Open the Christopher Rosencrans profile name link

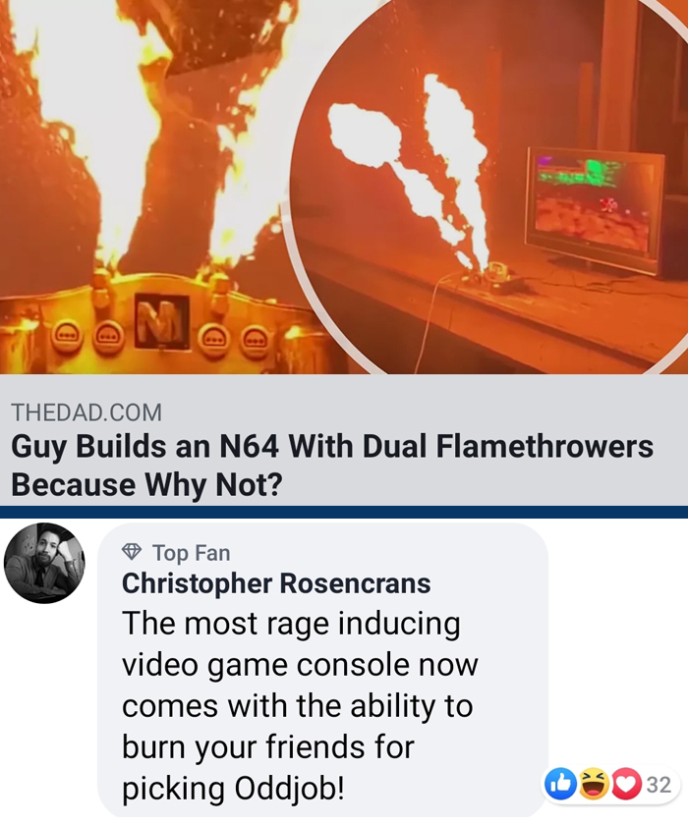click(276, 583)
